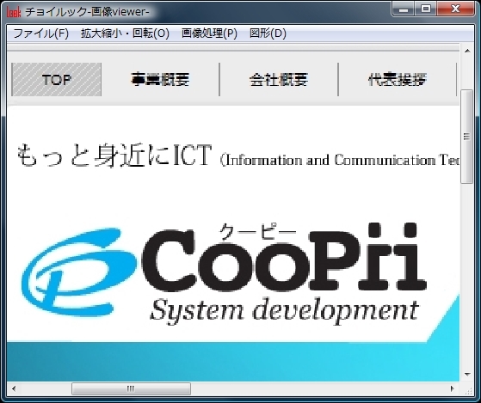Viewport: 481px width, 403px height.
Task: Click the horizontal scrollbar thumb
Action: click(x=131, y=388)
